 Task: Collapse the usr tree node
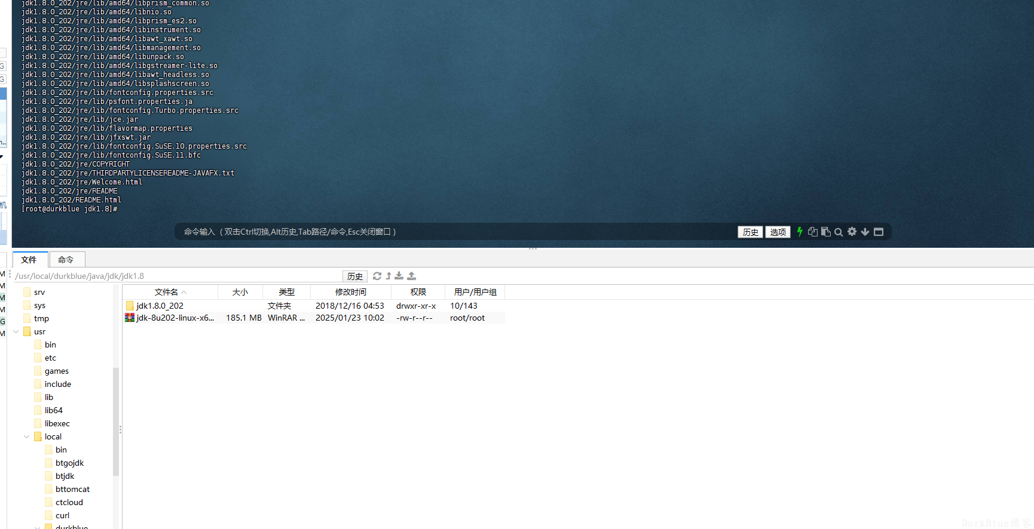tap(16, 331)
